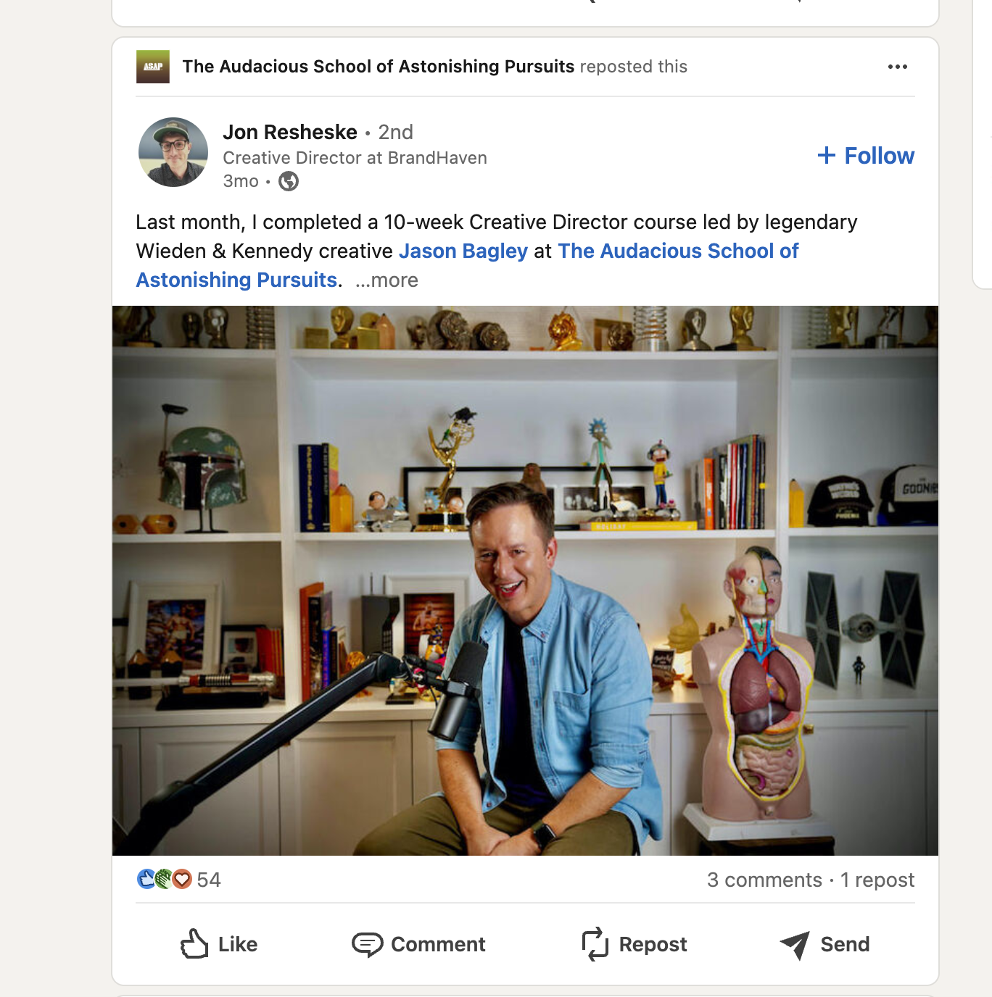Click the Comment speech bubble icon

(367, 944)
